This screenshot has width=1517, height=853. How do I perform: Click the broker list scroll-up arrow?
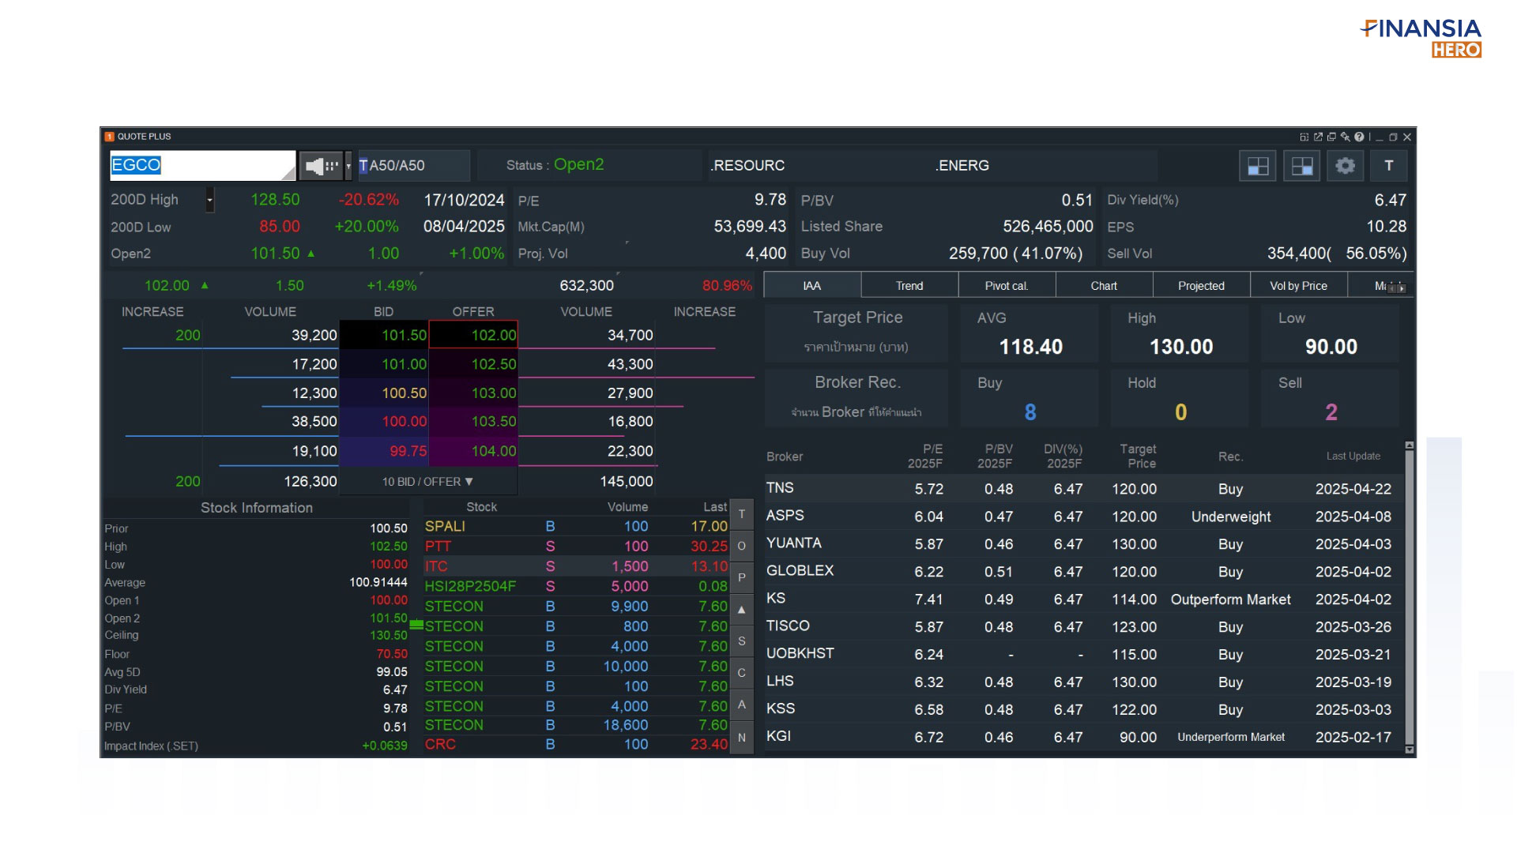click(x=1409, y=446)
